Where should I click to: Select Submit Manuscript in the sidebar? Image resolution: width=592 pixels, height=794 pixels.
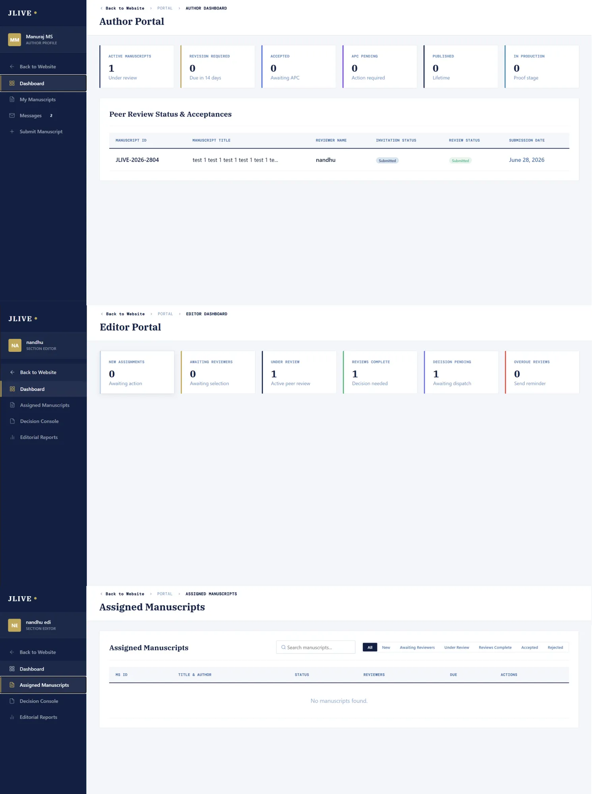pyautogui.click(x=43, y=131)
